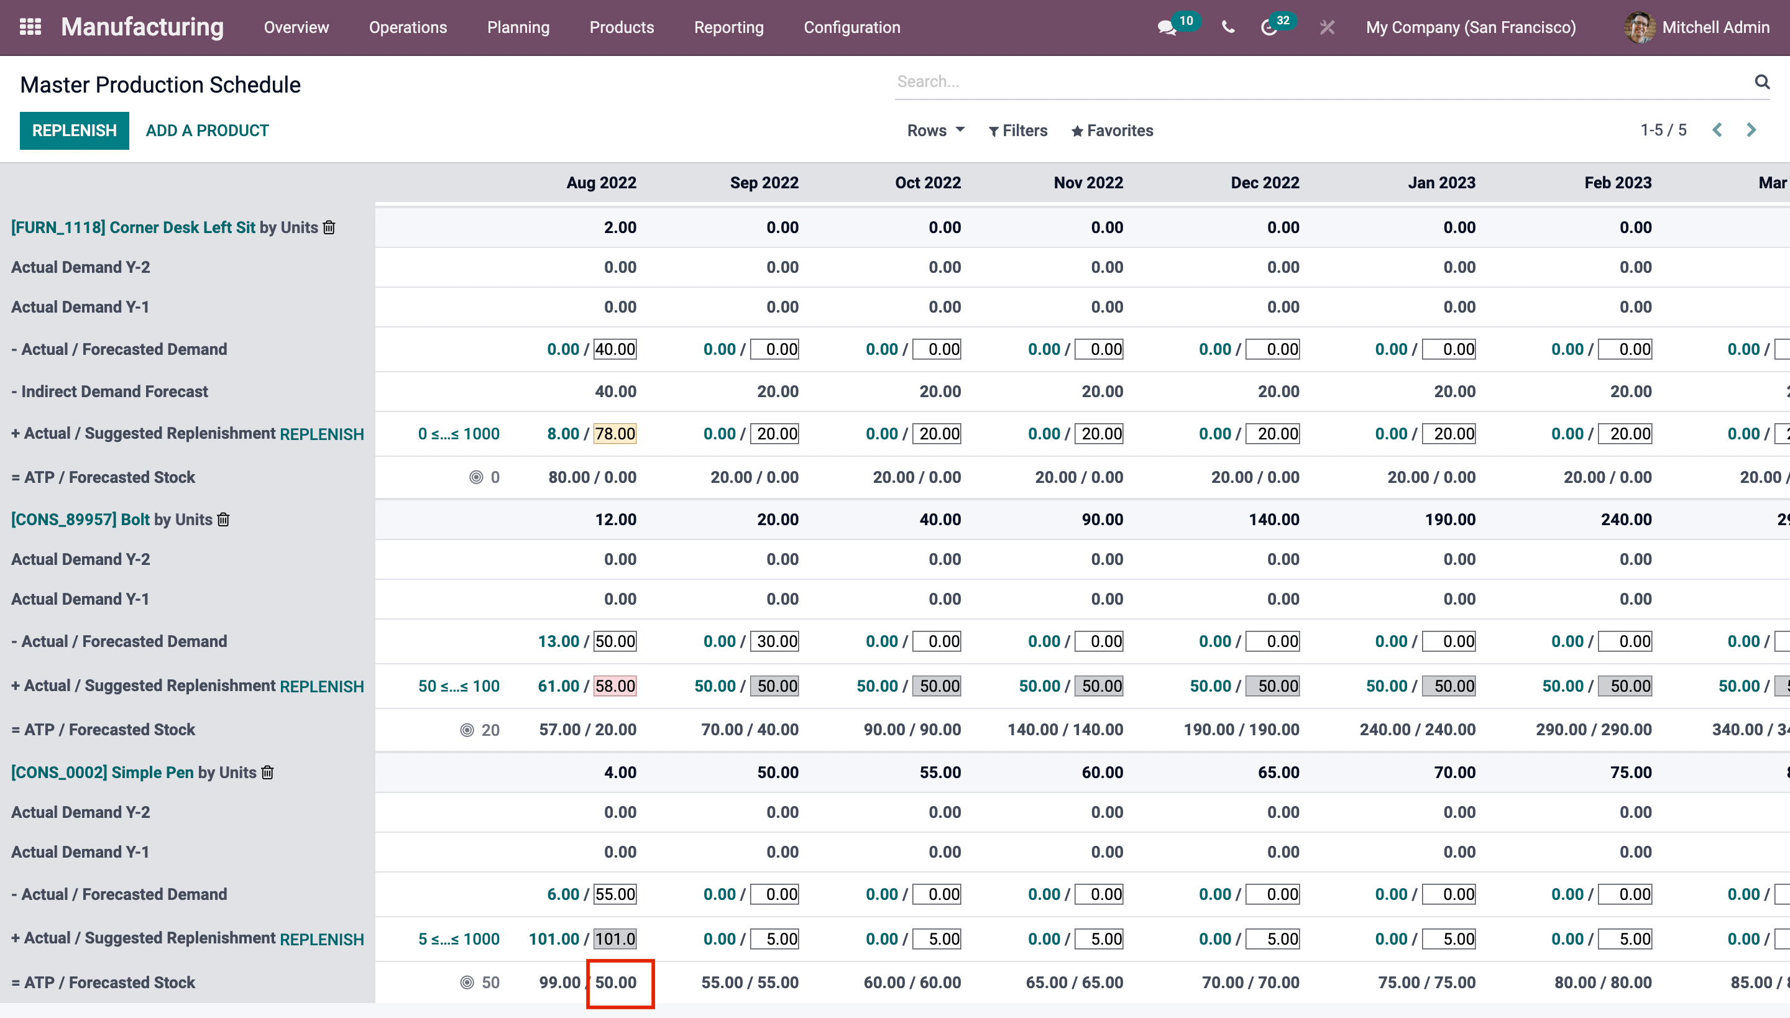Open the conversations chat icon

[x=1166, y=28]
